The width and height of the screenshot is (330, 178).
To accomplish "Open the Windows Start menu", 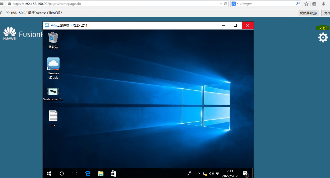I will [x=49, y=174].
